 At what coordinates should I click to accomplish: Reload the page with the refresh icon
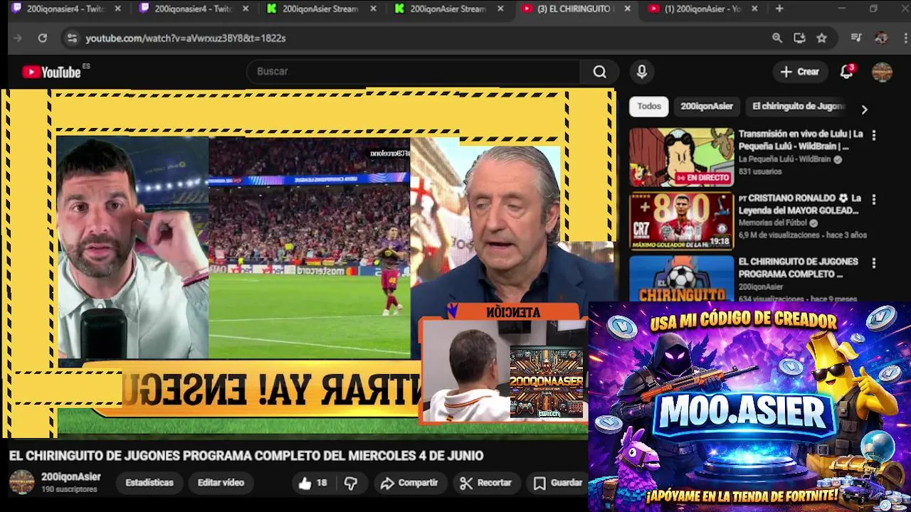tap(43, 38)
